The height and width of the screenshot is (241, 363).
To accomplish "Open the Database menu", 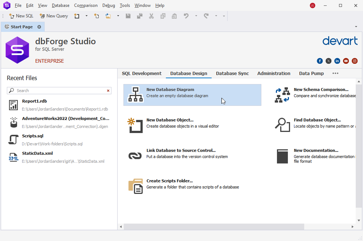I will [60, 5].
